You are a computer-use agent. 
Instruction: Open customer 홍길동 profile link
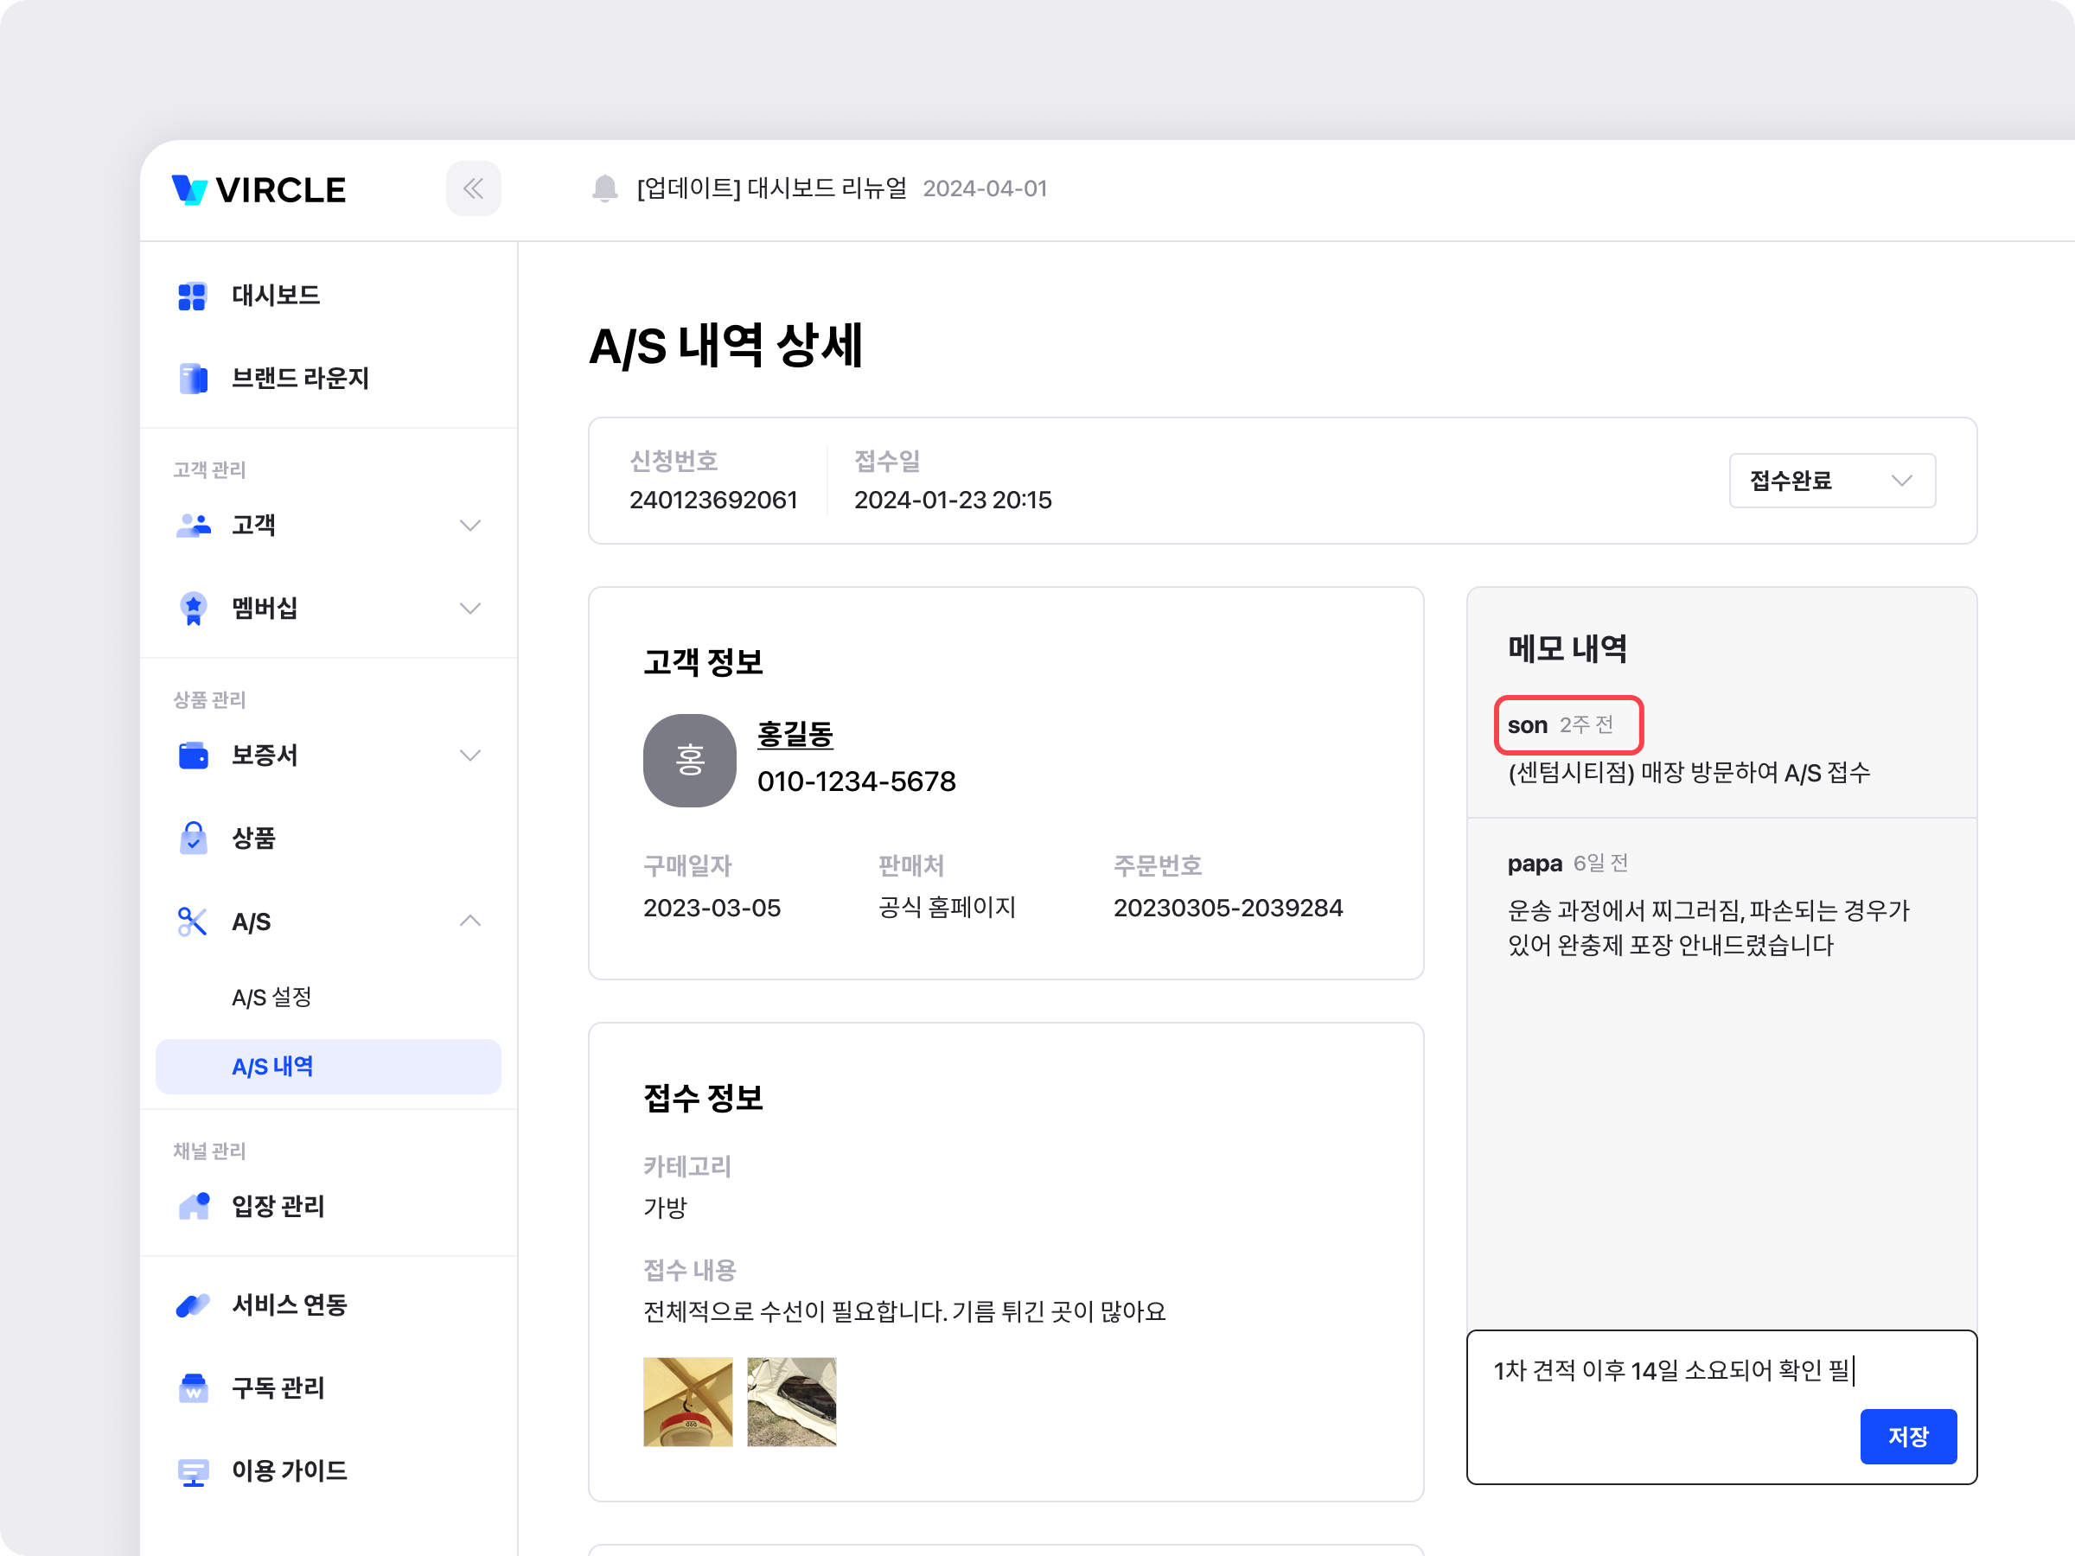pos(795,733)
